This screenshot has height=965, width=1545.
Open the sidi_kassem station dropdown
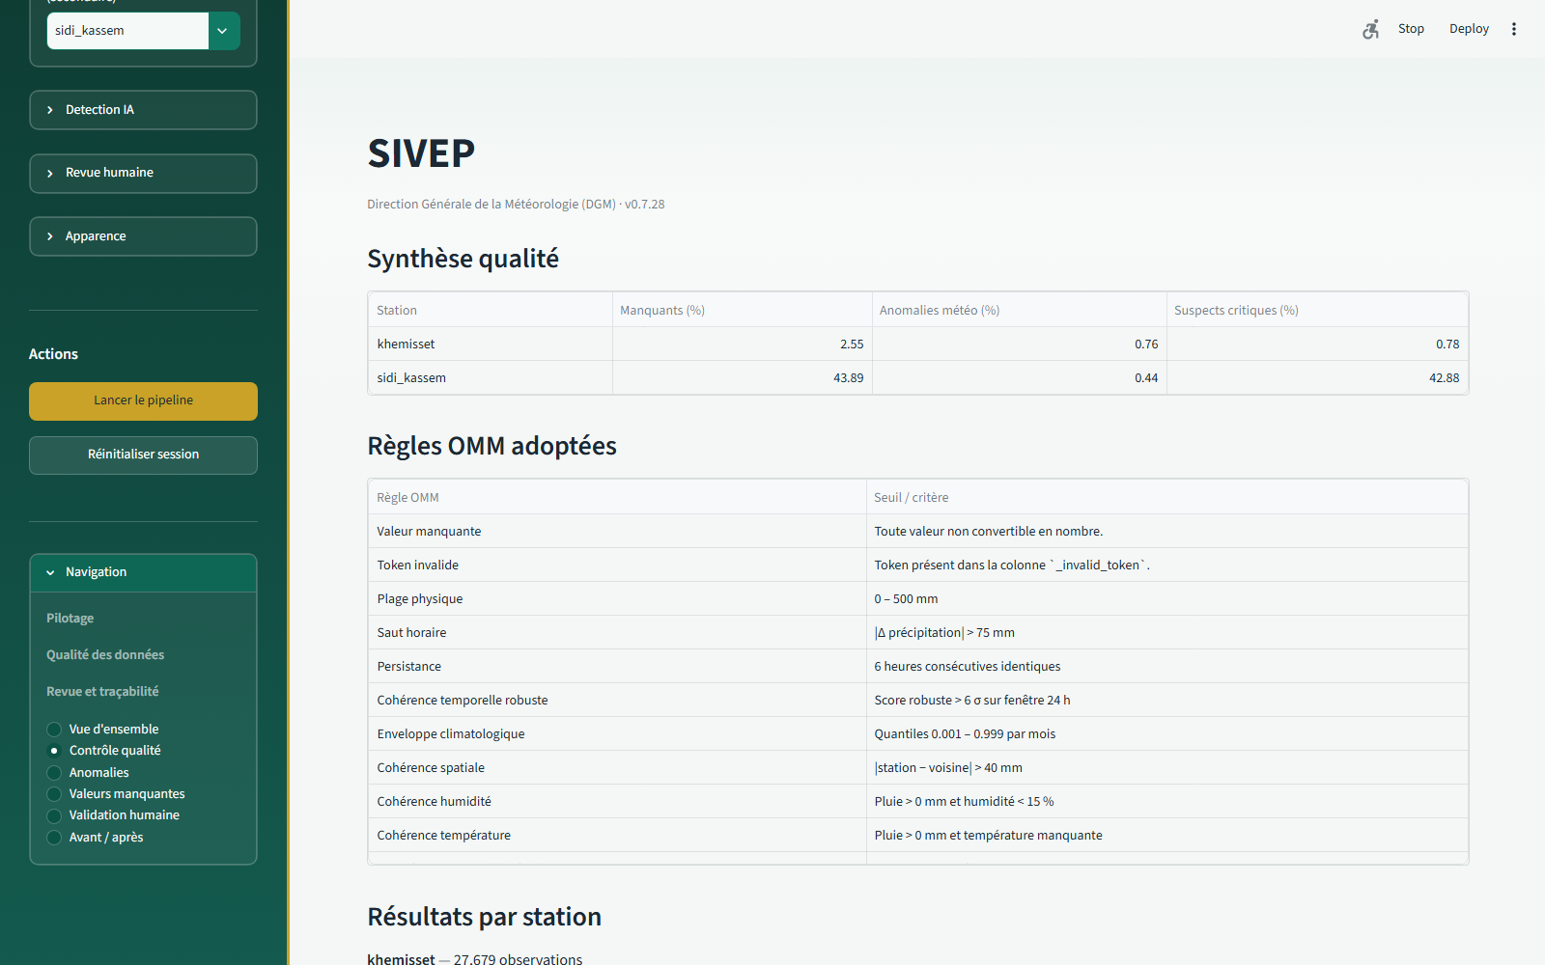[x=143, y=31]
